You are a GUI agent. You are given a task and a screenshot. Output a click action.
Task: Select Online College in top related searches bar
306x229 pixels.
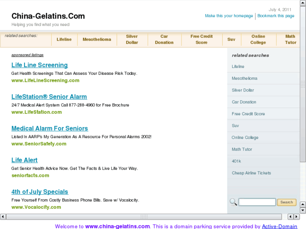point(258,39)
